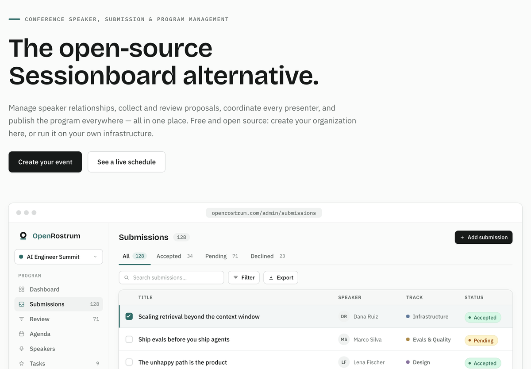The width and height of the screenshot is (531, 369).
Task: Switch to the Accepted tab
Action: (175, 256)
